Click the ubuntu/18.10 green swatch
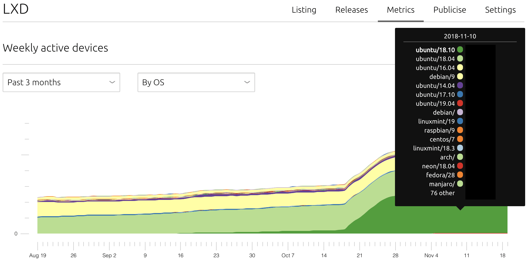This screenshot has width=527, height=263. [x=460, y=49]
